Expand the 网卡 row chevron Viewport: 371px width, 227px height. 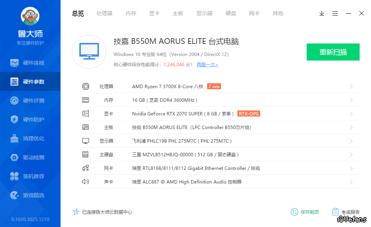coord(351,168)
